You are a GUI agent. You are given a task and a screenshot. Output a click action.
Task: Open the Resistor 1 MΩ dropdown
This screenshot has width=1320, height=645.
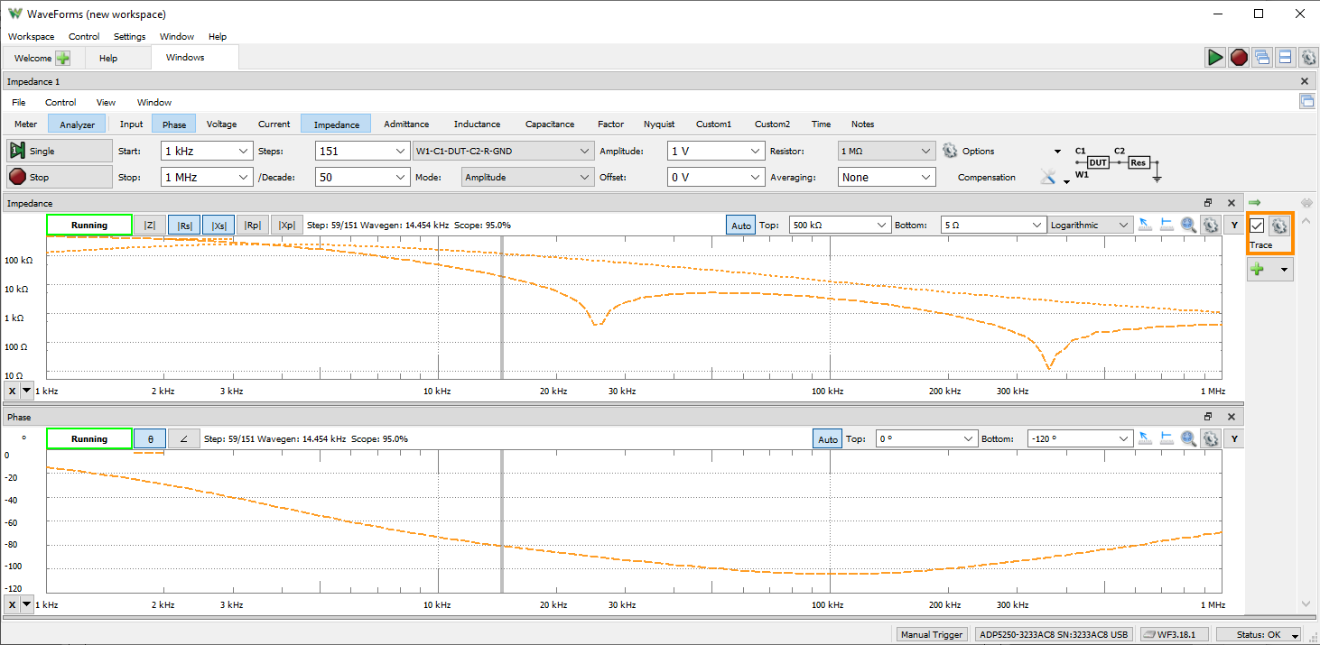(887, 151)
